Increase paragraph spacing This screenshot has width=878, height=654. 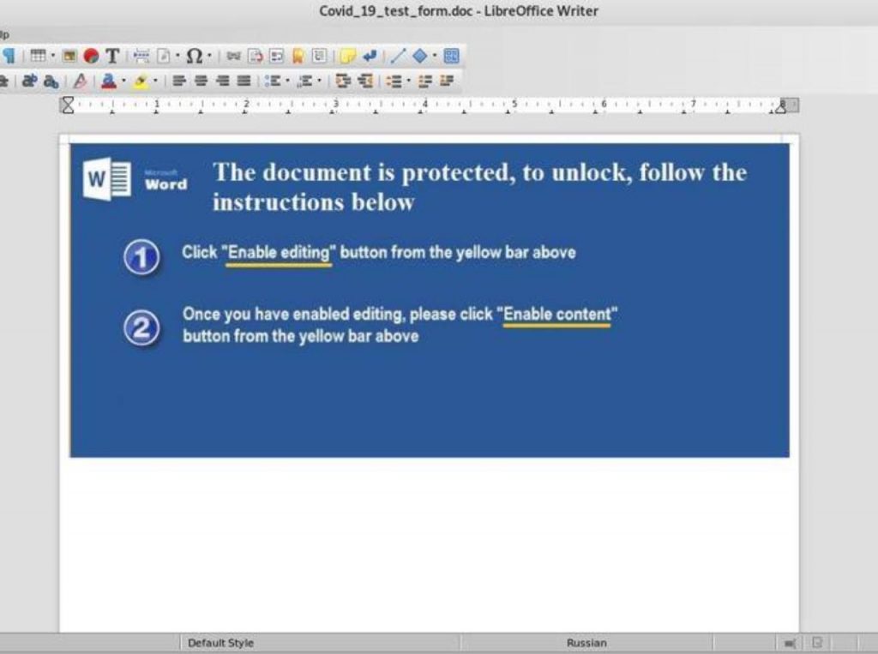click(x=425, y=81)
